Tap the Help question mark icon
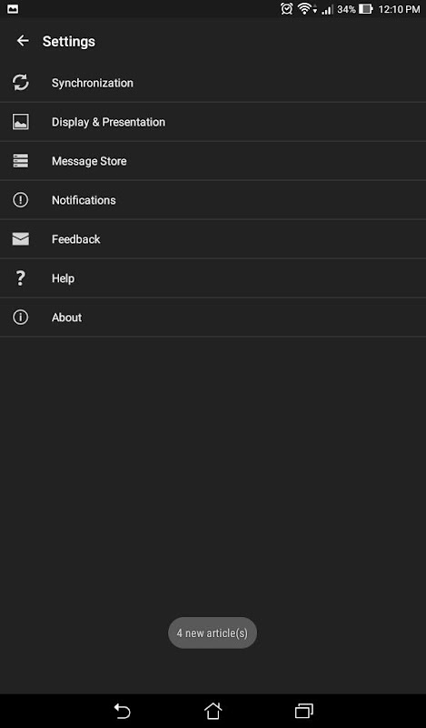Viewport: 426px width, 728px height. 20,278
